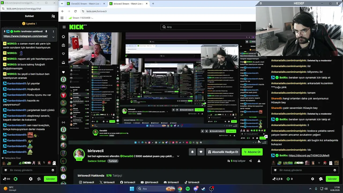Send message with Gönder in right chat
The height and width of the screenshot is (193, 343).
click(x=332, y=179)
